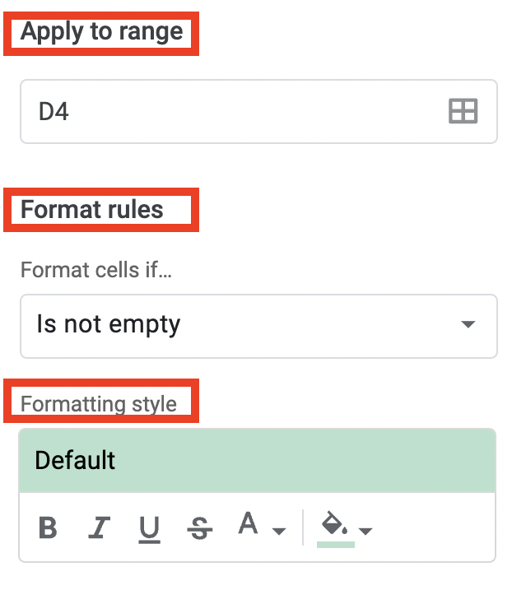Click the Formatting style label

[99, 404]
